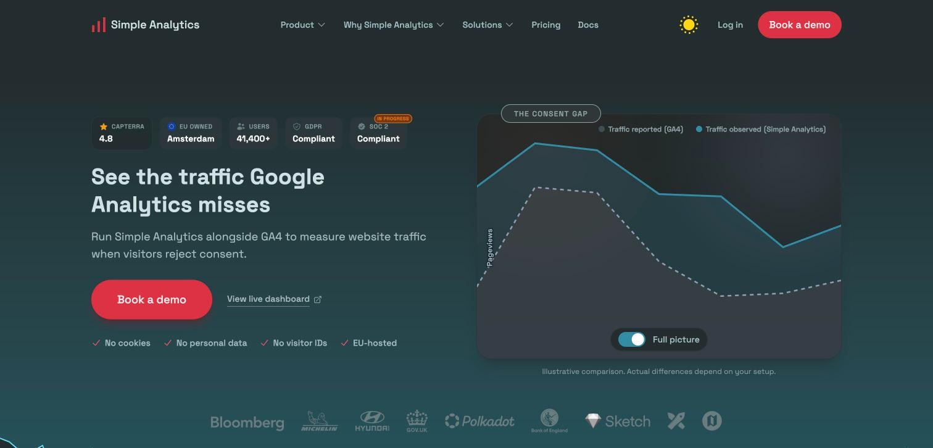
Task: Open the View live dashboard link
Action: point(268,299)
